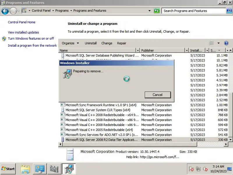Open the Size column filter dropdown
Viewport: 233px width, 175px height.
point(227,50)
